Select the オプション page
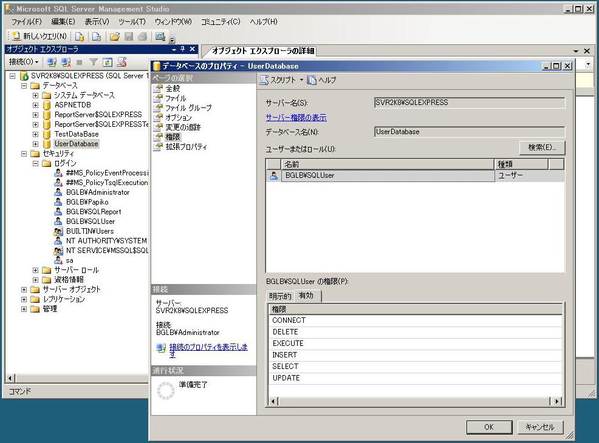Image resolution: width=599 pixels, height=443 pixels. [179, 118]
